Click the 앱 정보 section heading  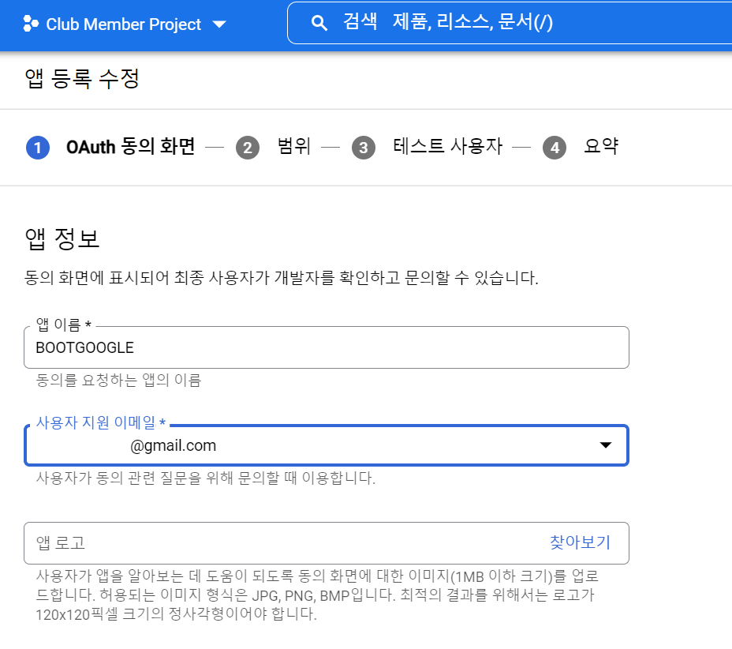tap(62, 238)
